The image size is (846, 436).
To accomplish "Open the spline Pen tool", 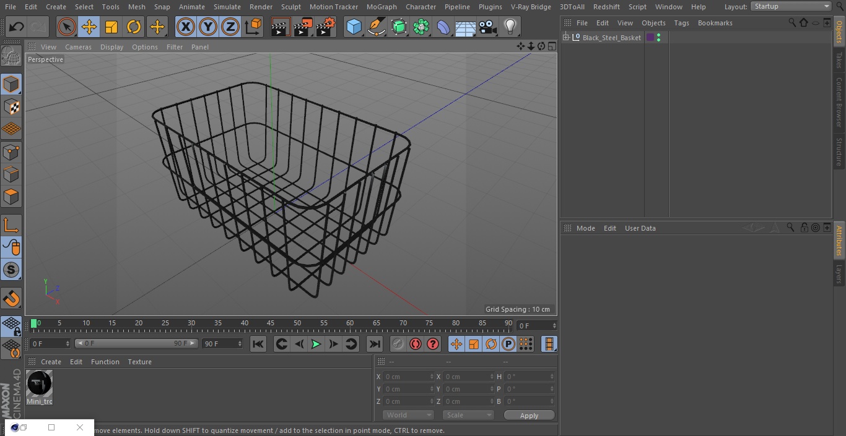I will coord(376,27).
